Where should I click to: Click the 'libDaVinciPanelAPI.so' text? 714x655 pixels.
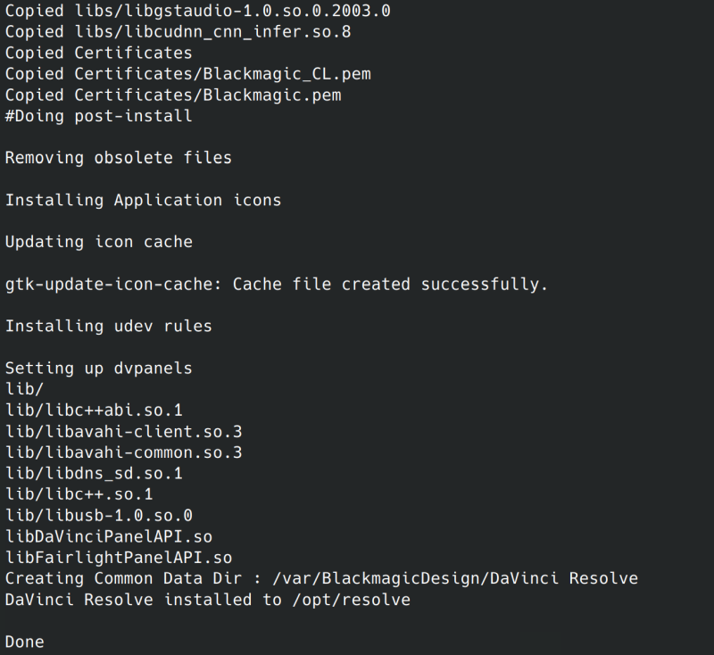[108, 536]
